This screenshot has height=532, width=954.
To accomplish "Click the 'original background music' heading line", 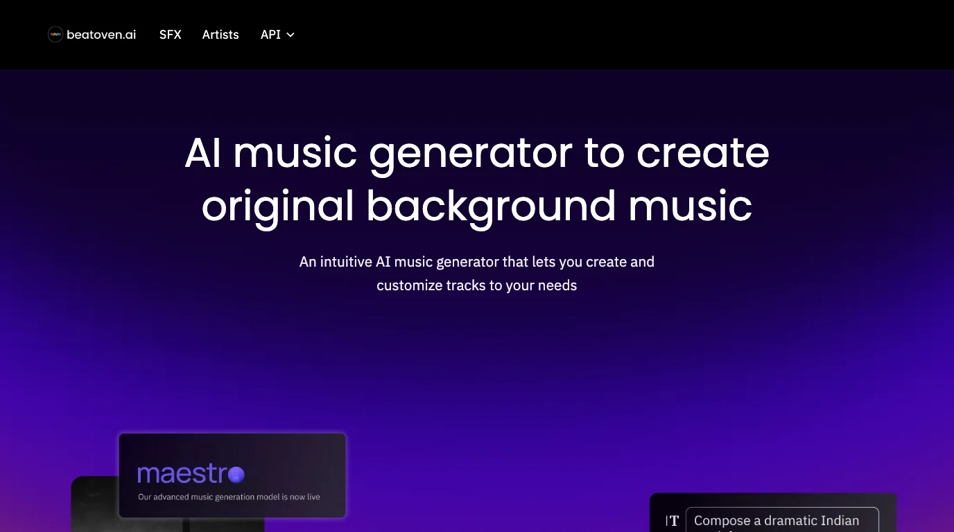I will pyautogui.click(x=477, y=206).
